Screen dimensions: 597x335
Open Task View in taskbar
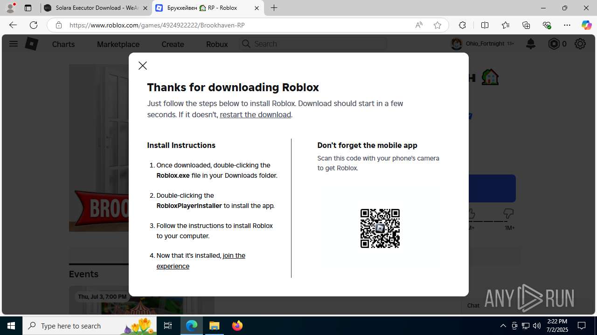[168, 326]
